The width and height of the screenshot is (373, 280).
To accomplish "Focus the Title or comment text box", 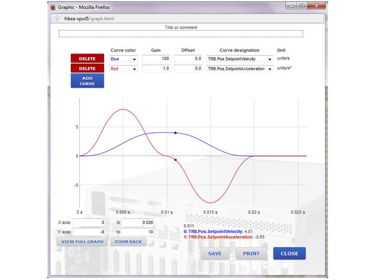I will point(181,34).
